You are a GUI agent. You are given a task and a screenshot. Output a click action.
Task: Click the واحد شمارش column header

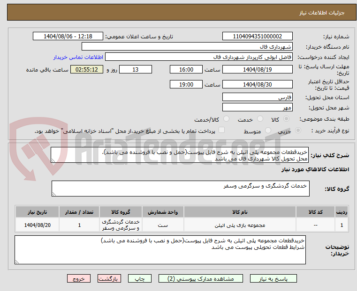[x=163, y=212]
